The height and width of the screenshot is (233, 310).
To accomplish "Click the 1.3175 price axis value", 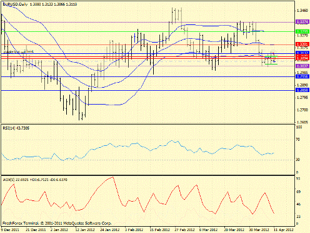I will click(302, 48).
